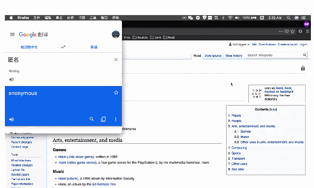
Task: Open the Google Translate hamburger menu
Action: [x=12, y=35]
